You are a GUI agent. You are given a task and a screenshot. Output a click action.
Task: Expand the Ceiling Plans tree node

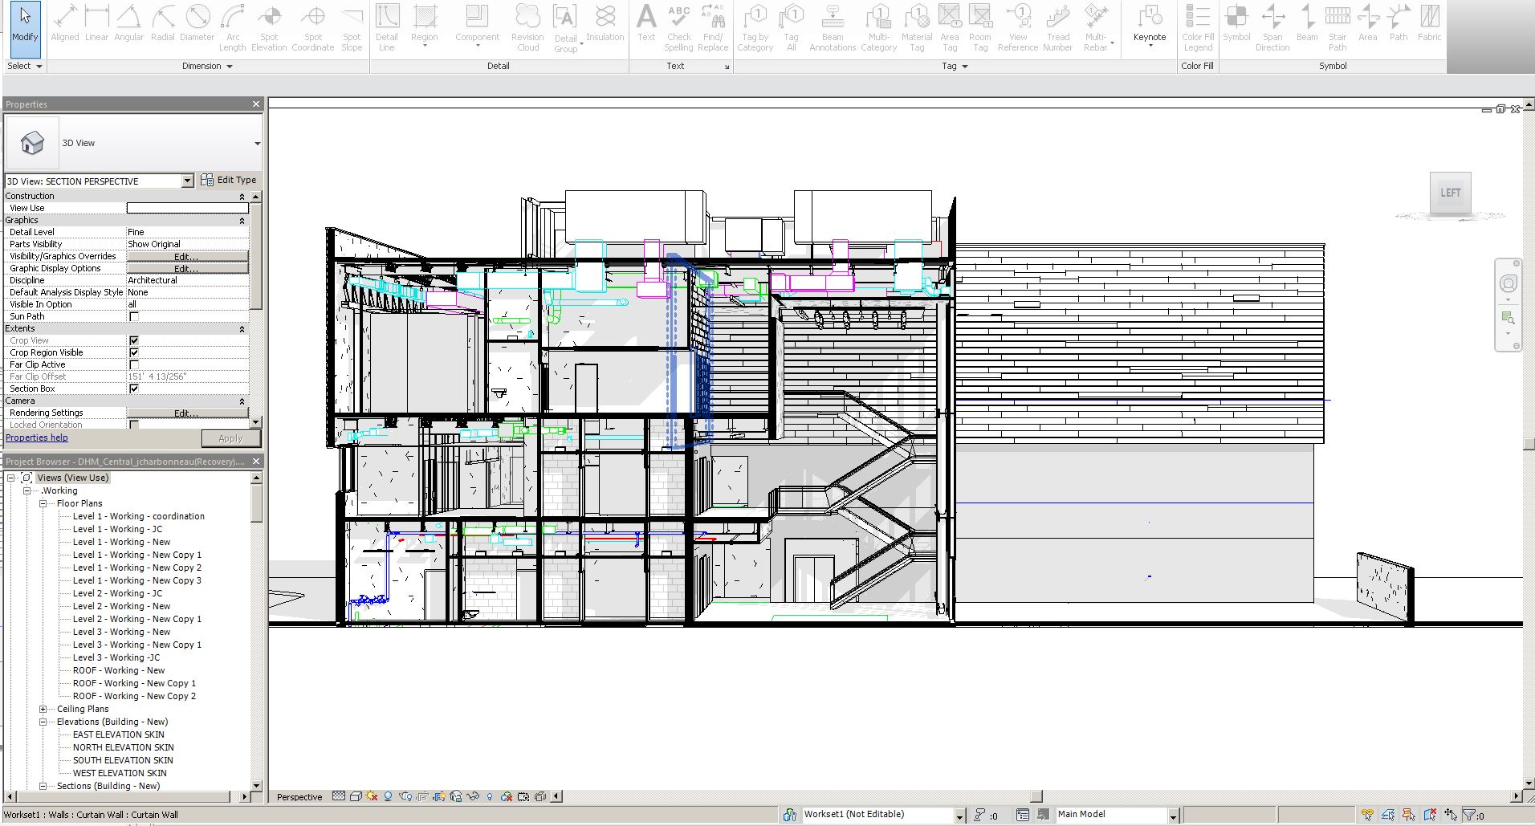pyautogui.click(x=43, y=709)
